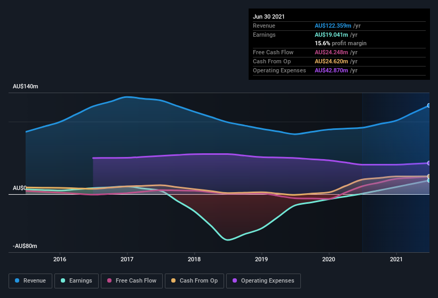Click the 2021 x-axis label

tap(396, 259)
